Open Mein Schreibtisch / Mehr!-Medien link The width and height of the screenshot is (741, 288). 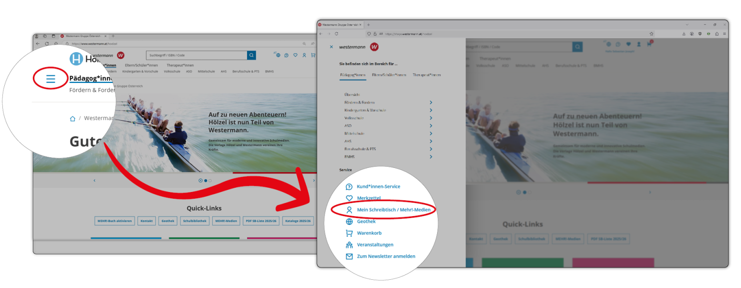pos(393,210)
